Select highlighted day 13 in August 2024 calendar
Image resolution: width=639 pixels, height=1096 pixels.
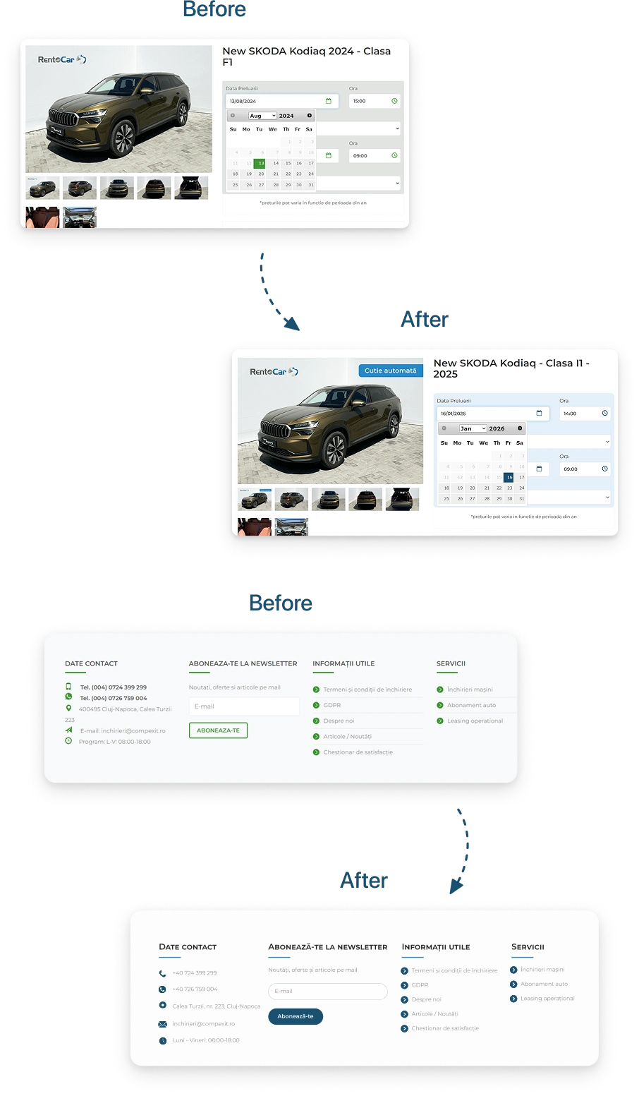click(x=261, y=163)
